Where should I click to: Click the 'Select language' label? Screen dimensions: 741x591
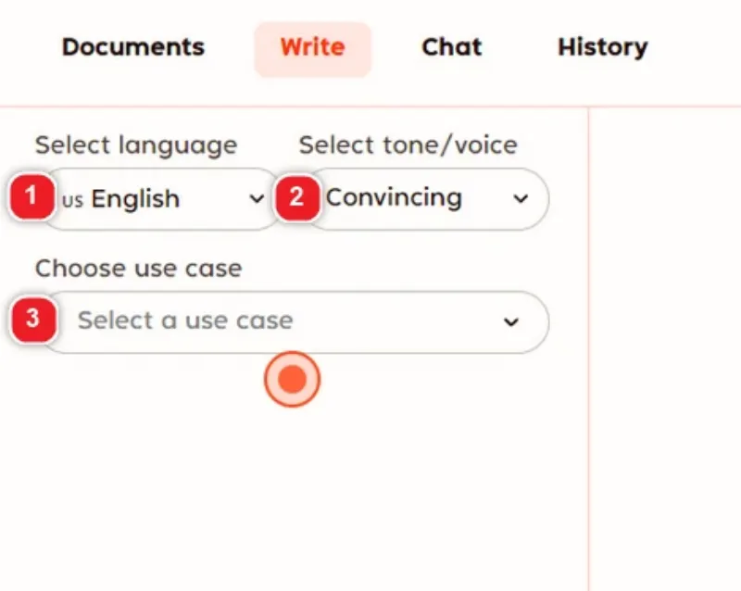click(x=136, y=145)
